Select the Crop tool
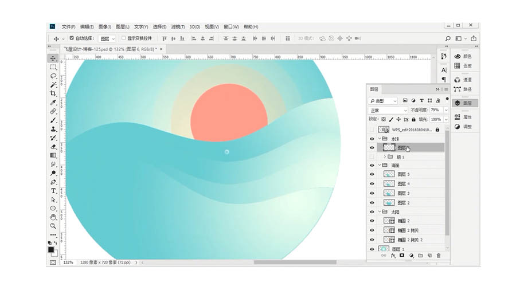This screenshot has width=516, height=290. [x=53, y=93]
